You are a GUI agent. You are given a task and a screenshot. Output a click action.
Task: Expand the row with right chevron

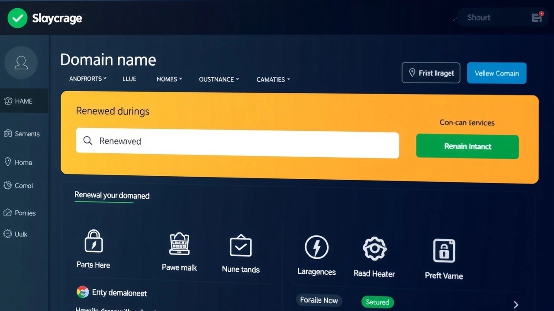pos(516,305)
